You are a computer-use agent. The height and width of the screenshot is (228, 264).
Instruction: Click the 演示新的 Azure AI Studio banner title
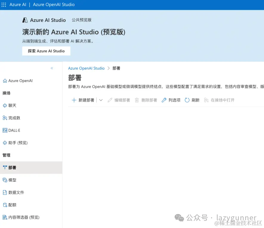pyautogui.click(x=74, y=32)
